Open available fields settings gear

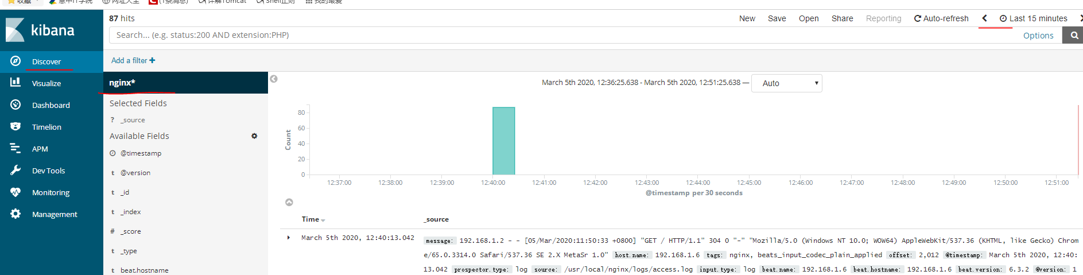point(254,136)
